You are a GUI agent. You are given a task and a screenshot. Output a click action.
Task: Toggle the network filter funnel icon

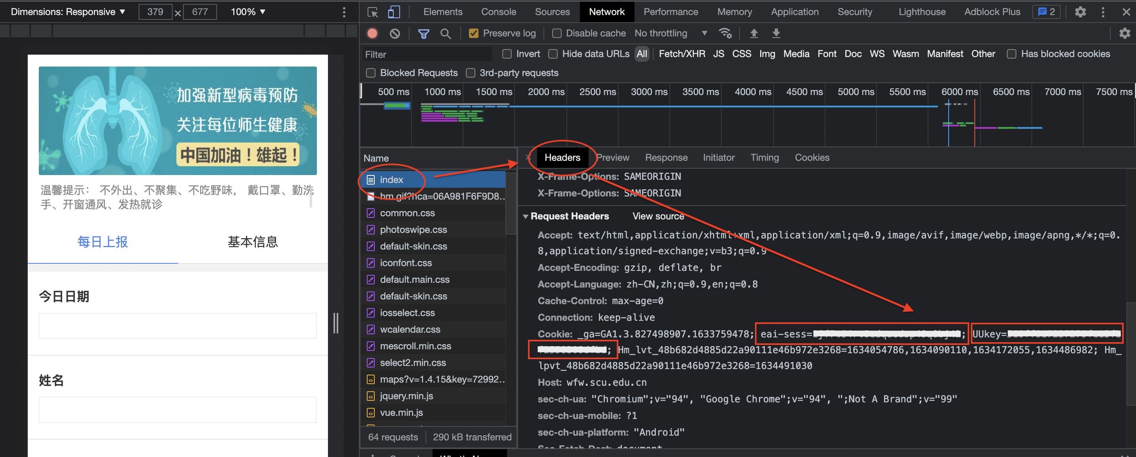pyautogui.click(x=423, y=34)
